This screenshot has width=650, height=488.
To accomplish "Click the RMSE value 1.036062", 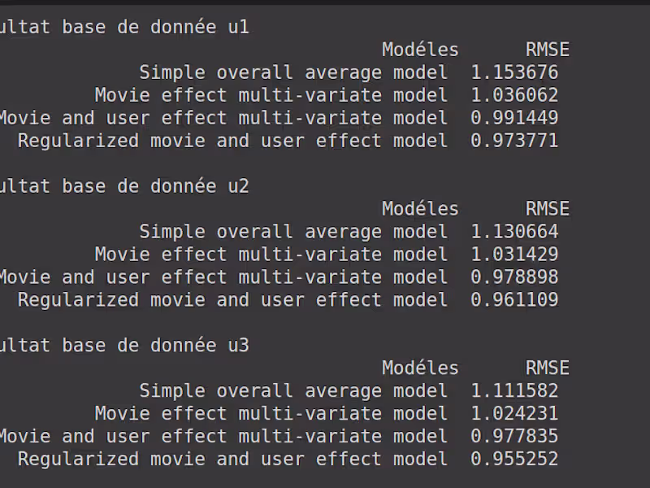I will [514, 95].
